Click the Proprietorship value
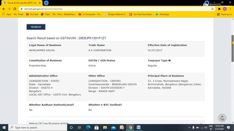This screenshot has height=131, width=234. 37,65
